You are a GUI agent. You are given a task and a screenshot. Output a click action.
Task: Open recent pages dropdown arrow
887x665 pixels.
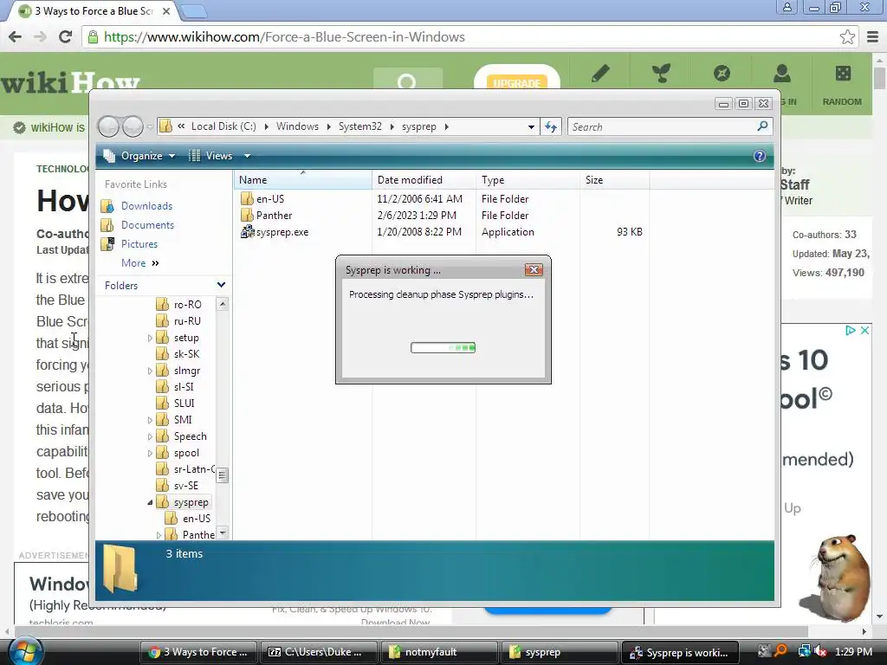[x=149, y=127]
